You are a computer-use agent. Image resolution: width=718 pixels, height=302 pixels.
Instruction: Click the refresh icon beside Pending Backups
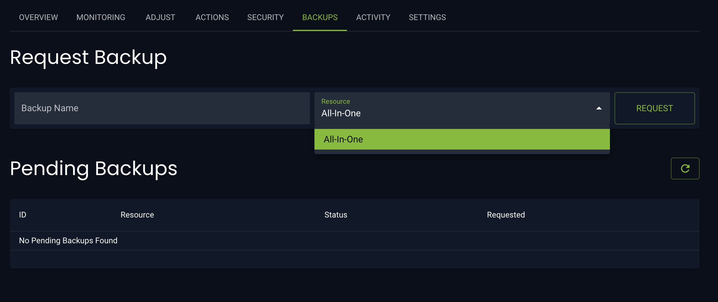point(686,168)
